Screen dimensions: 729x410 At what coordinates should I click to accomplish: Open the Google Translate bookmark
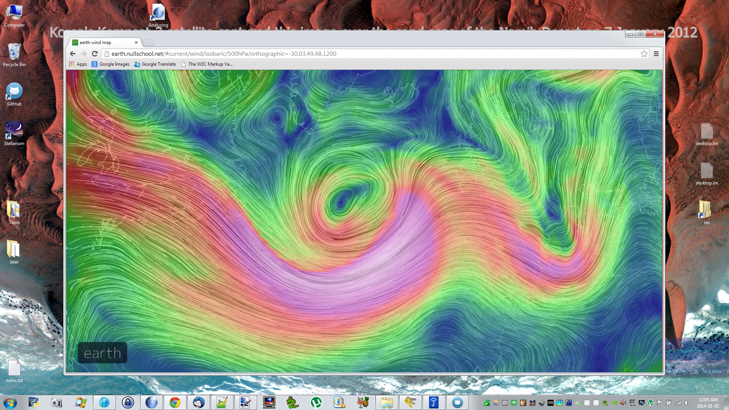[x=155, y=64]
